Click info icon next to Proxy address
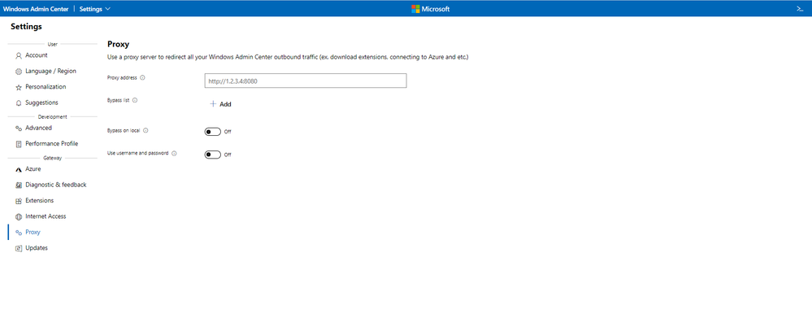Image resolution: width=812 pixels, height=336 pixels. [x=142, y=78]
